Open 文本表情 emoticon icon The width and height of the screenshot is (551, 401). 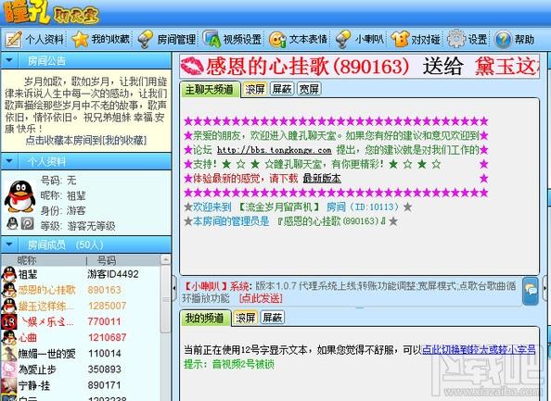coord(277,39)
